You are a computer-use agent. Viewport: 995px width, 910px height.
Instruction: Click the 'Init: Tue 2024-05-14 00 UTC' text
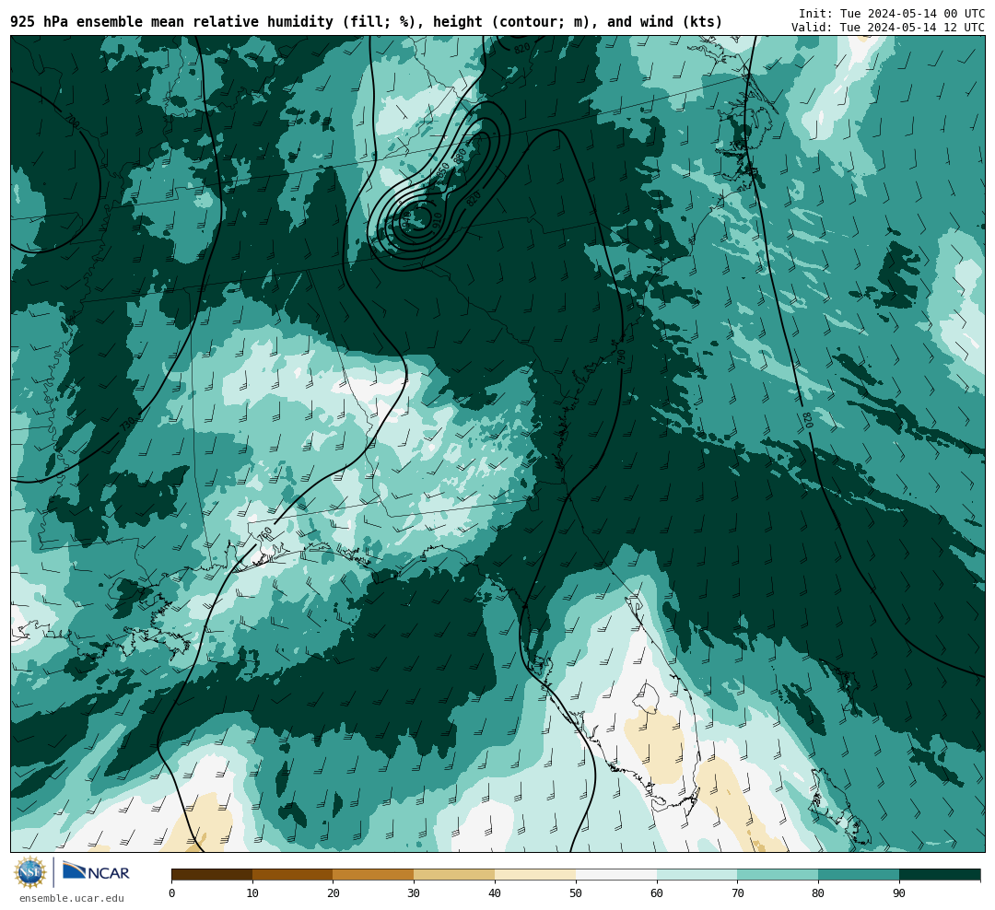coord(892,14)
